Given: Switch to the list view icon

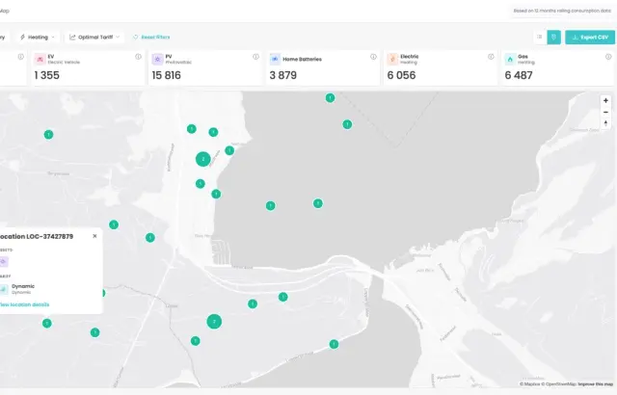Looking at the screenshot, I should [x=540, y=37].
